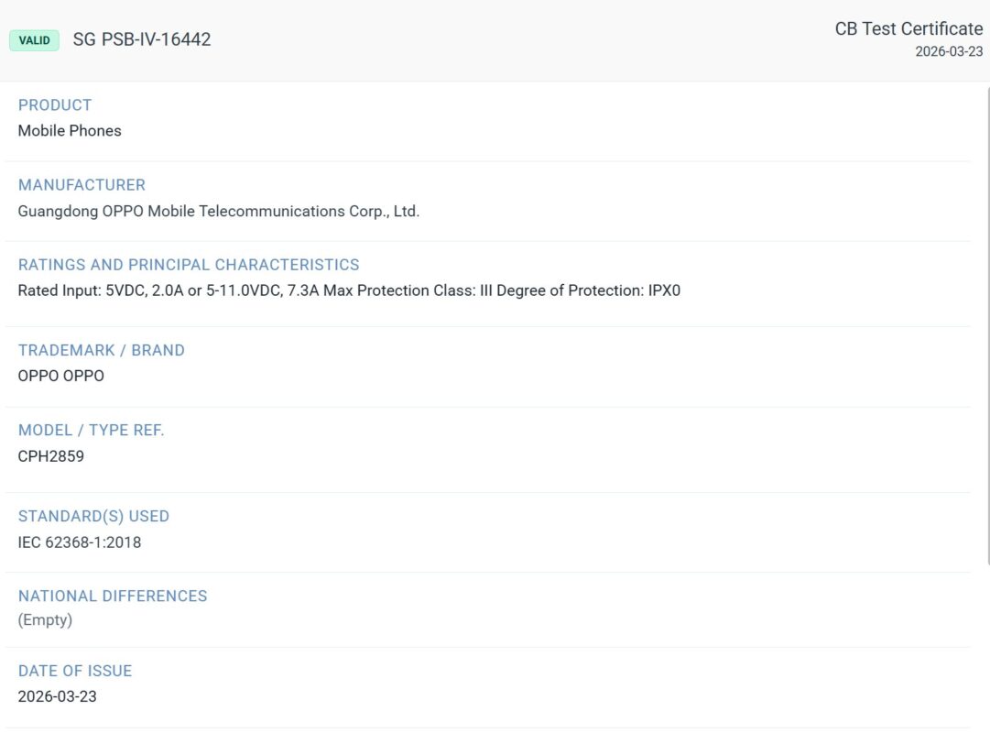Click the PRODUCT field label
The height and width of the screenshot is (733, 990).
click(55, 104)
